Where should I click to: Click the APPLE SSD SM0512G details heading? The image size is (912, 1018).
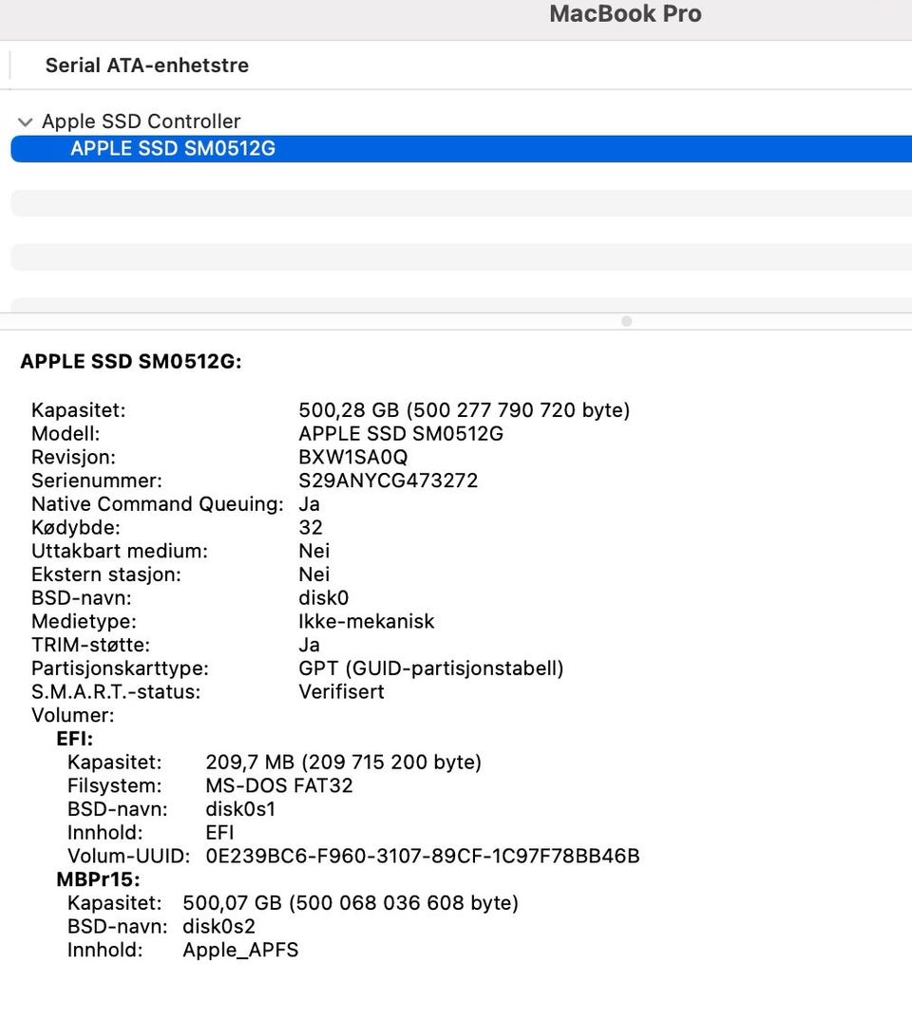[x=131, y=361]
